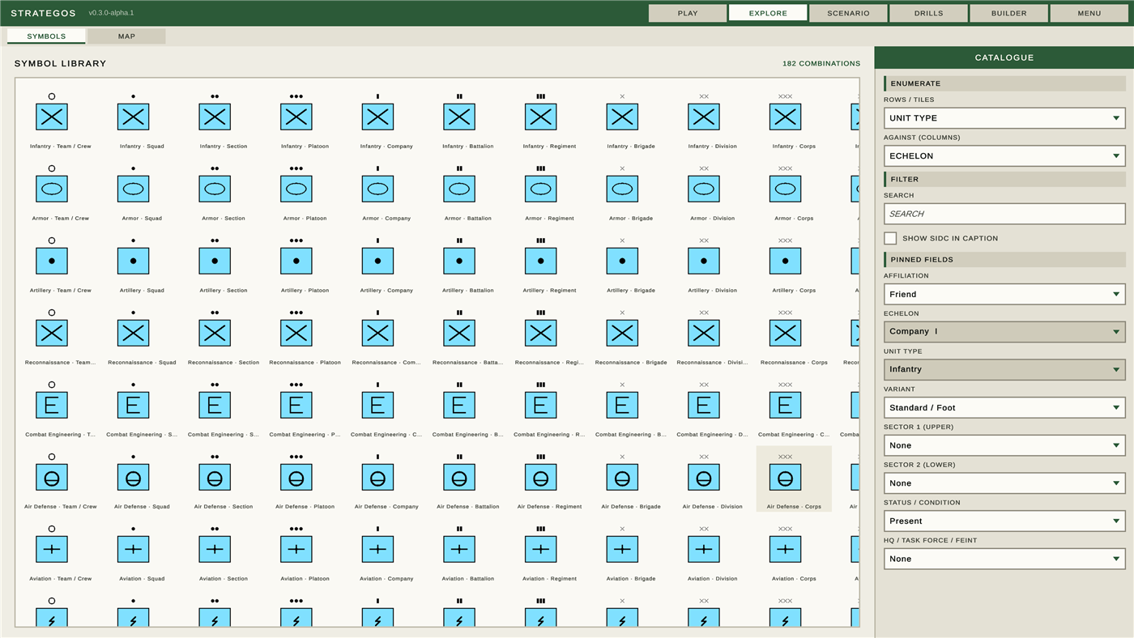Expand the pinned Echelon Company dropdown
Screen dimensions: 1134x638
point(1004,331)
